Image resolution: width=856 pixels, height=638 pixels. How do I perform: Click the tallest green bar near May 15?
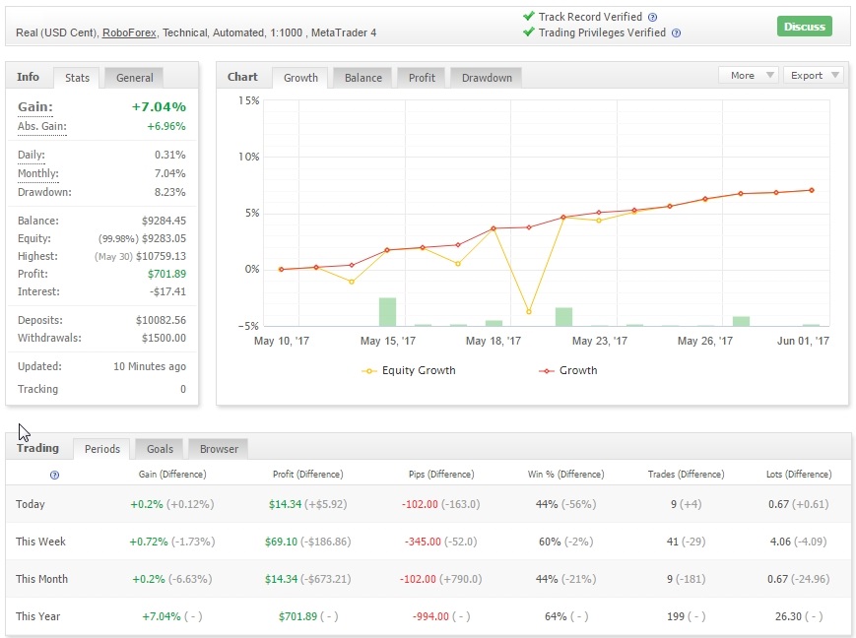tap(387, 311)
